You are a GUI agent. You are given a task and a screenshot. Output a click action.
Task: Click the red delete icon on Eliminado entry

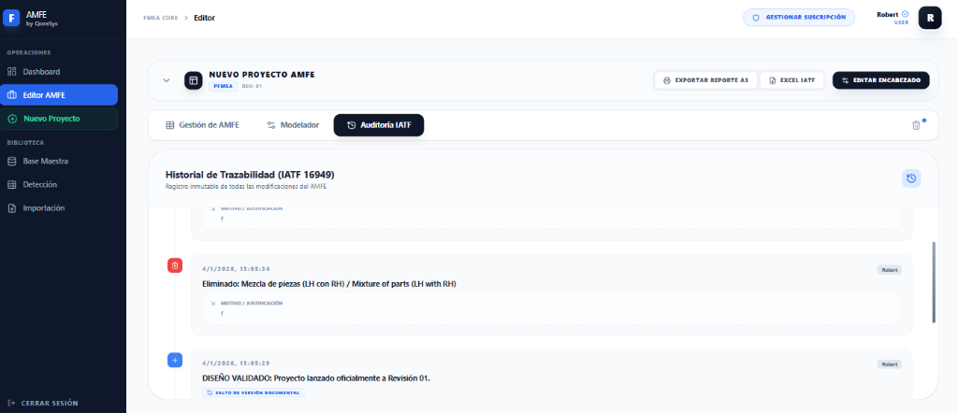tap(175, 266)
